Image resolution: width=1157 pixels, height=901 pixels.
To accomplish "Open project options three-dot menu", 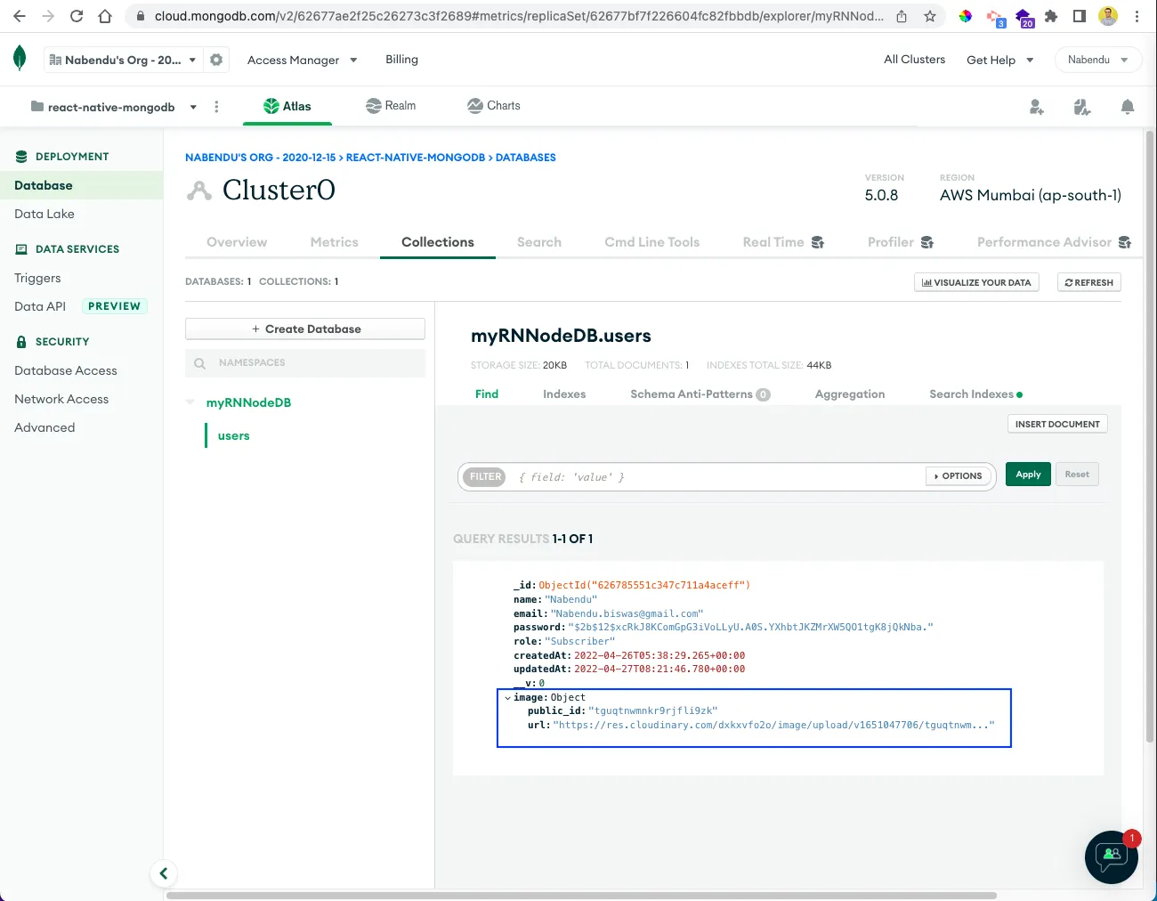I will point(216,107).
